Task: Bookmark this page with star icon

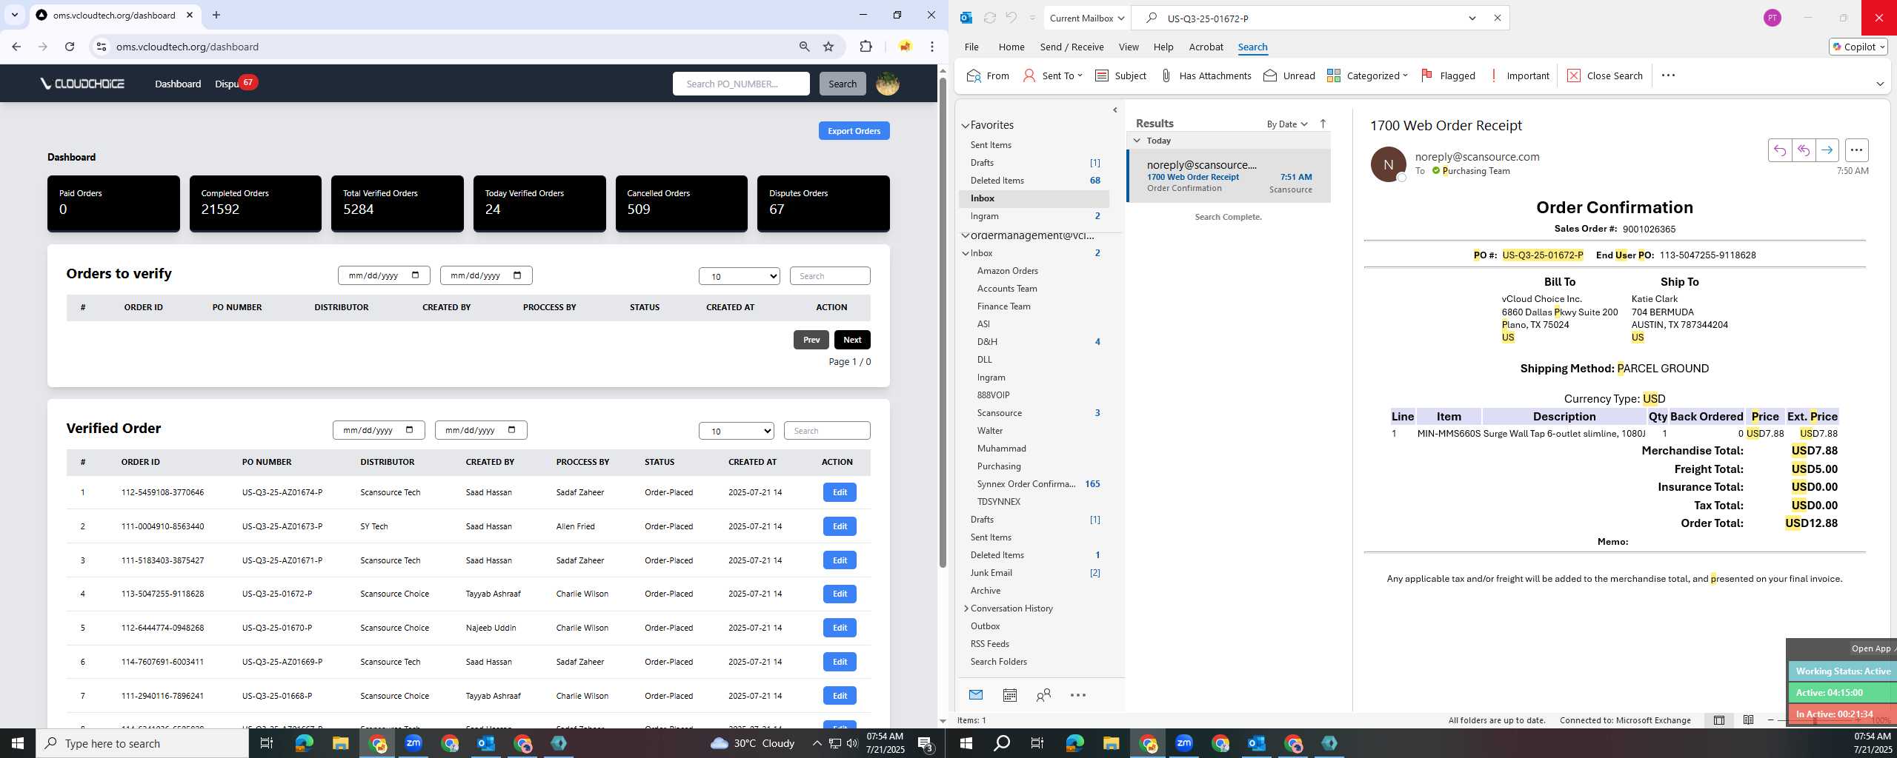Action: pos(828,47)
